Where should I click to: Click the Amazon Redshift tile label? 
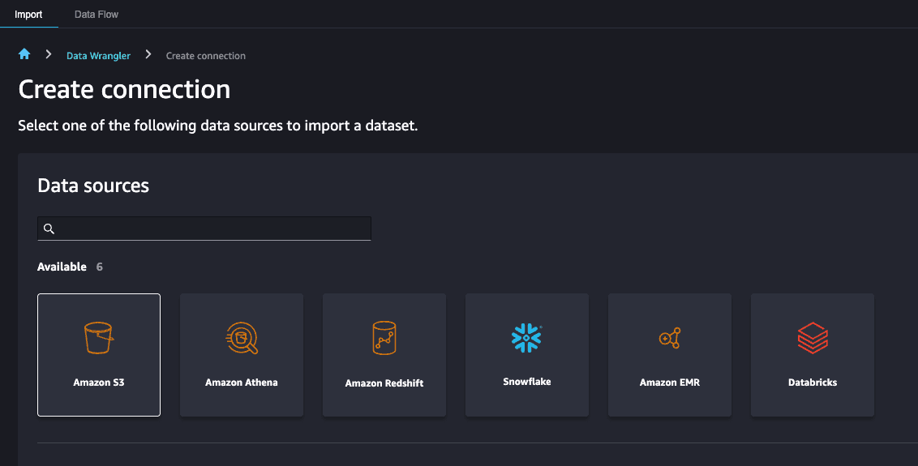[384, 383]
